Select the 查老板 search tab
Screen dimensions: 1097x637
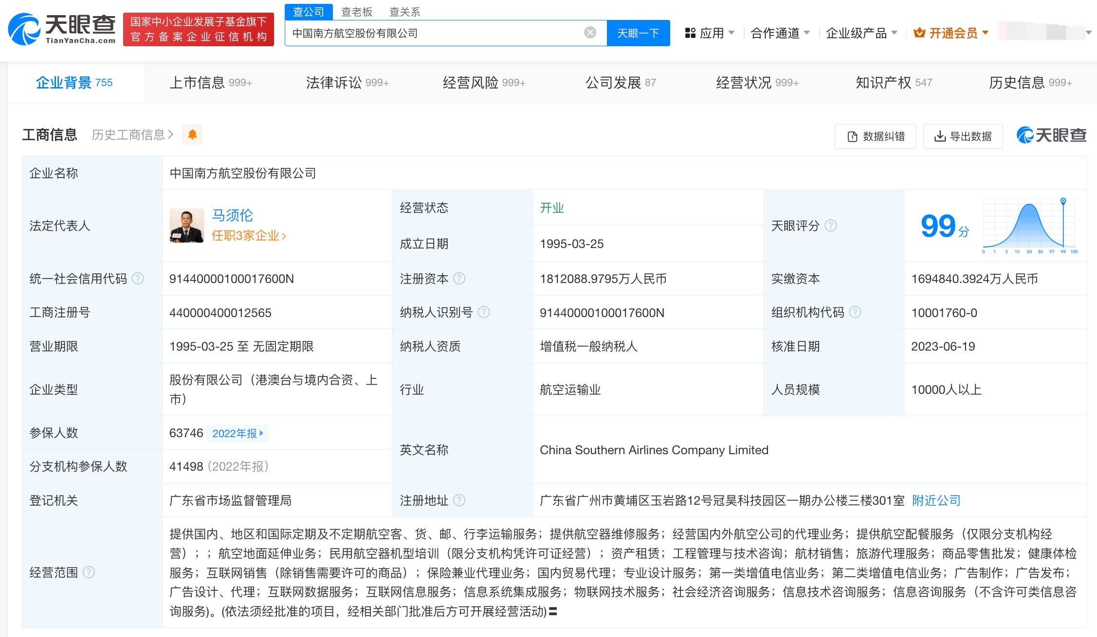point(357,12)
